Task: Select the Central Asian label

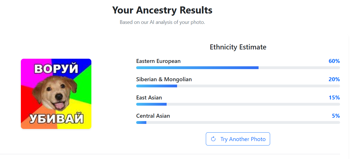Action: pos(153,116)
